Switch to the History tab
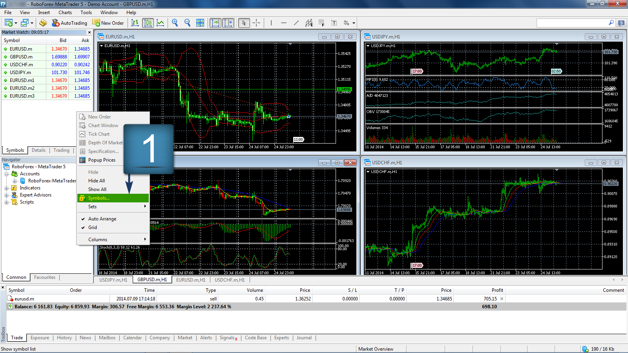The height and width of the screenshot is (353, 628). coord(64,338)
